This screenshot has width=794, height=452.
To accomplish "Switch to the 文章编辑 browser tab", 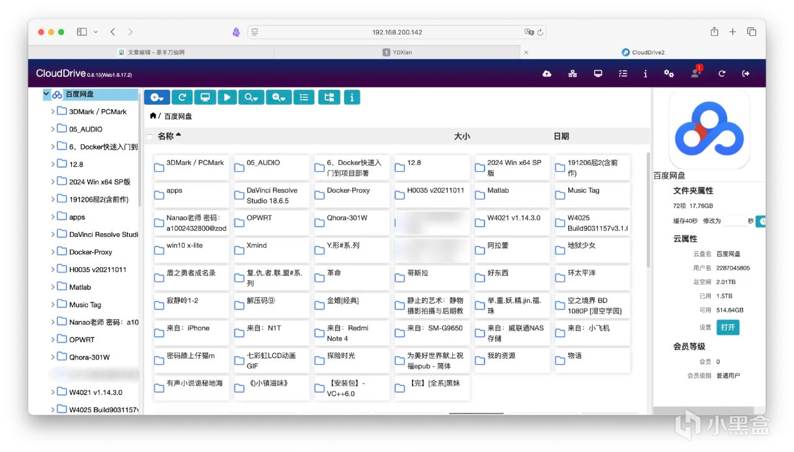I will point(151,53).
